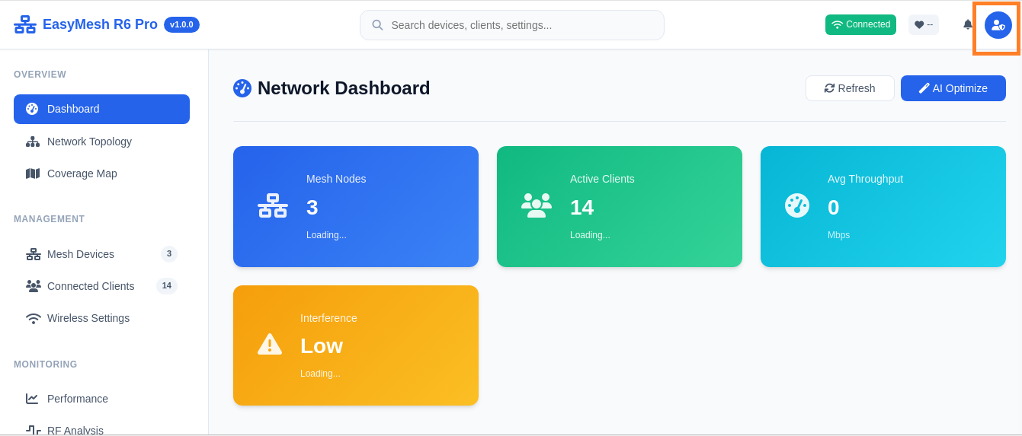Image resolution: width=1022 pixels, height=436 pixels.
Task: Click the Wireless Settings wifi icon
Action: pos(34,318)
